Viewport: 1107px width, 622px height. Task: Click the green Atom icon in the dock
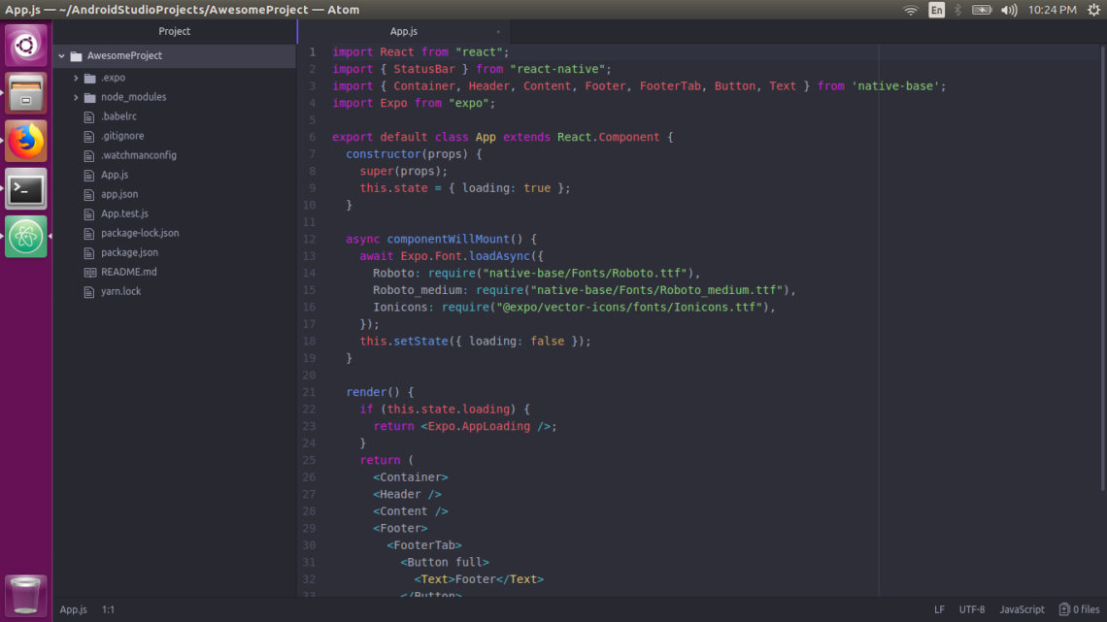click(24, 236)
